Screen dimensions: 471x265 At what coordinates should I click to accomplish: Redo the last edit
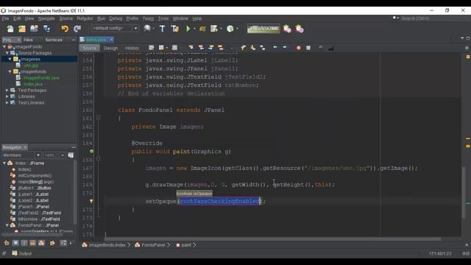pos(77,29)
